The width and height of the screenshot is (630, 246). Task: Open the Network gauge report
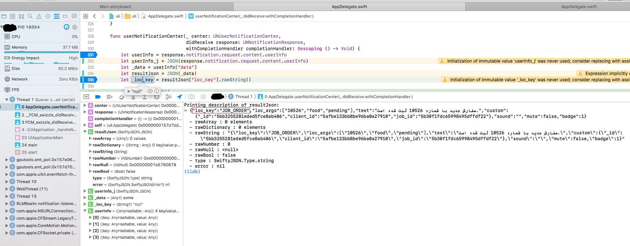point(40,79)
